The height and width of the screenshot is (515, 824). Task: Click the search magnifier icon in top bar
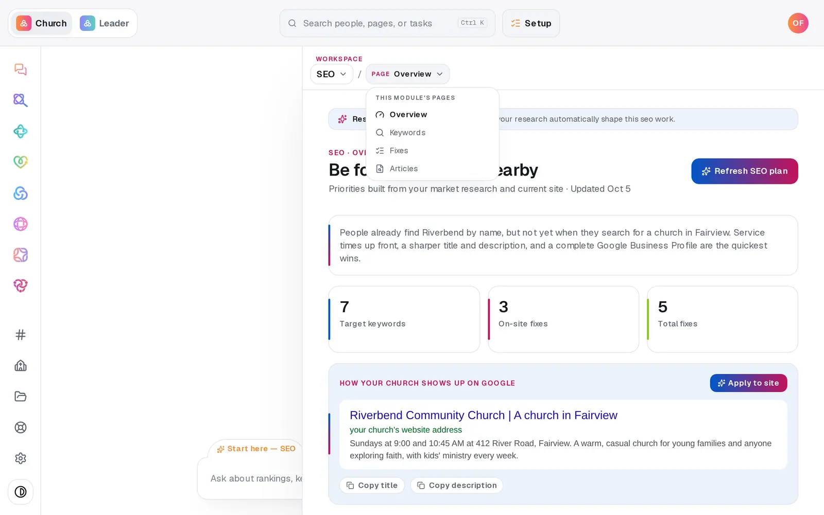coord(292,23)
